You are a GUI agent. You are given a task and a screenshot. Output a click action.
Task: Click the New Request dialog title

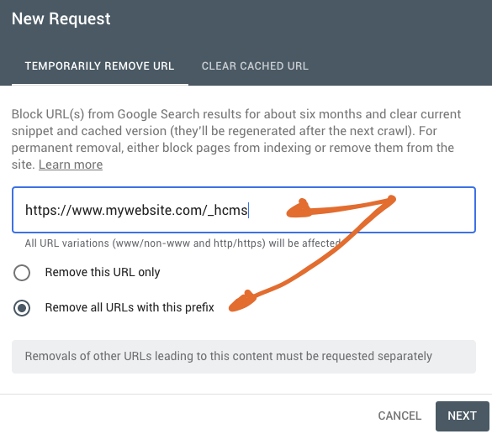(x=61, y=18)
